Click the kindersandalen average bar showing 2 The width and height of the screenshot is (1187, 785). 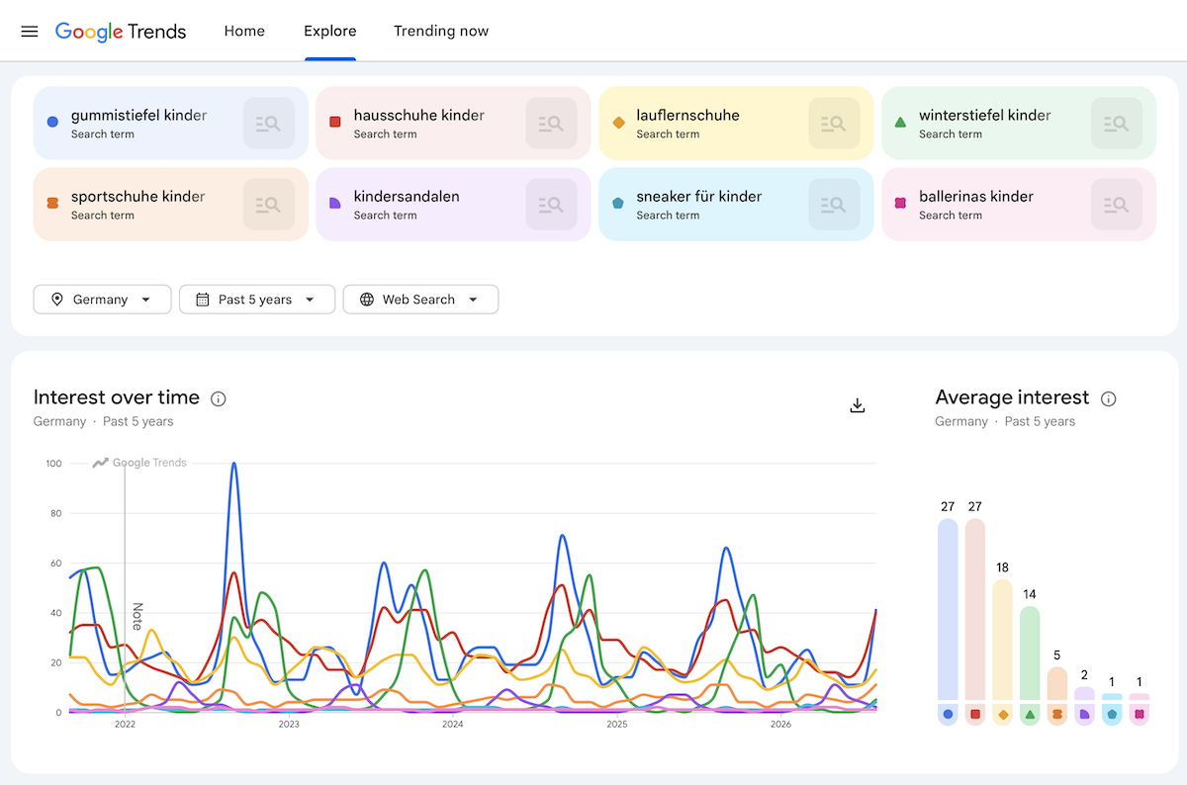(1085, 693)
